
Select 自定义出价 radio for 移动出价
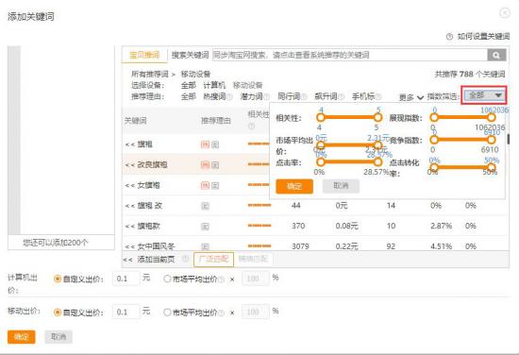coord(58,313)
